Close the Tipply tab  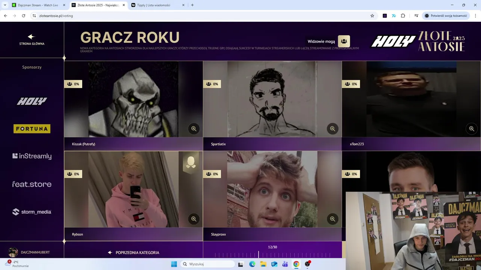tap(183, 5)
